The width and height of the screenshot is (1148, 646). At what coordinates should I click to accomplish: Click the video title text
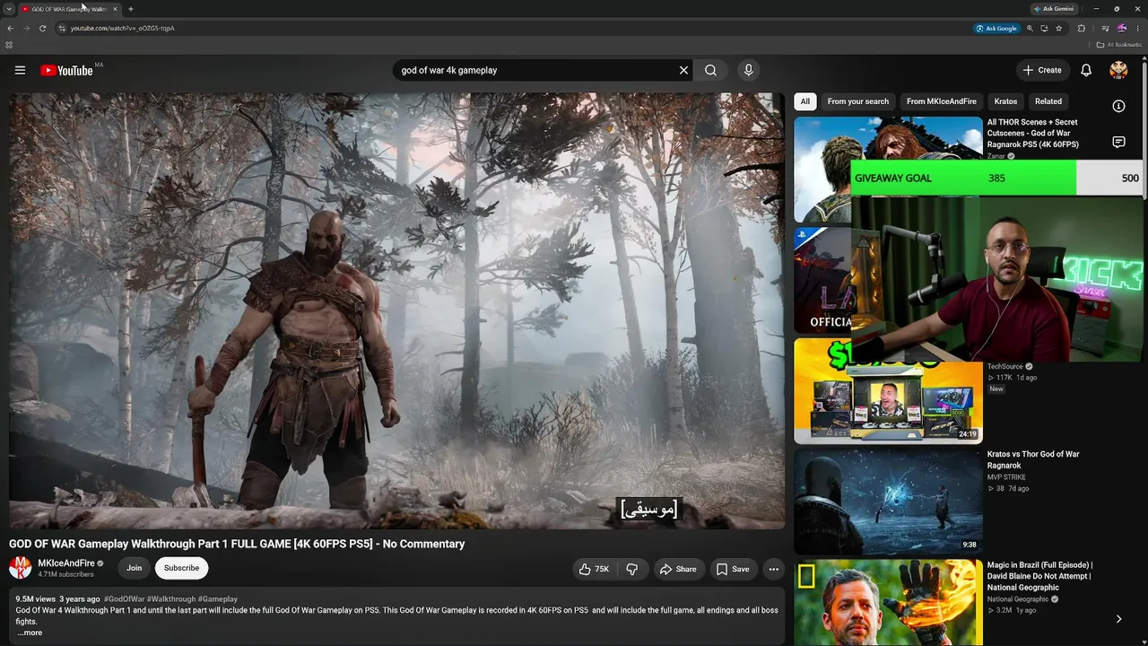tap(237, 544)
